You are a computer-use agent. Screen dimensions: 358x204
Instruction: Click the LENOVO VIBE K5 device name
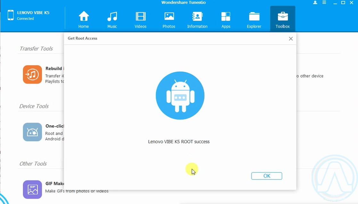coord(33,12)
